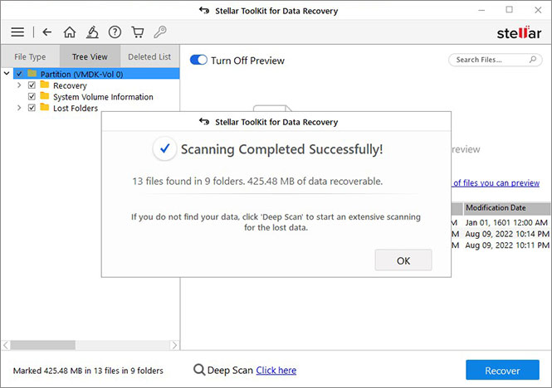This screenshot has height=388, width=552.
Task: Uncheck the Partition (VMDK-Vol 0) checkbox
Action: pyautogui.click(x=19, y=74)
